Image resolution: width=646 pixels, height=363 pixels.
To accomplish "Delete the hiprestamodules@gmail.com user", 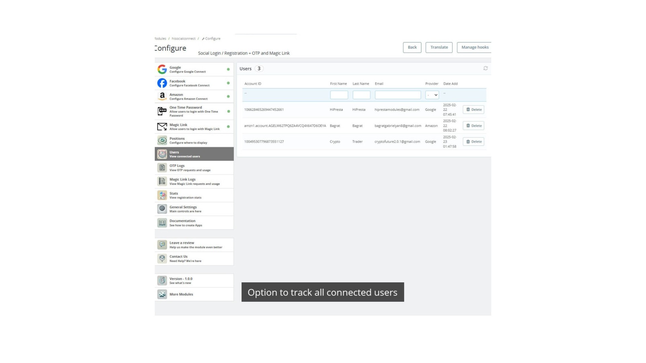I will point(473,110).
